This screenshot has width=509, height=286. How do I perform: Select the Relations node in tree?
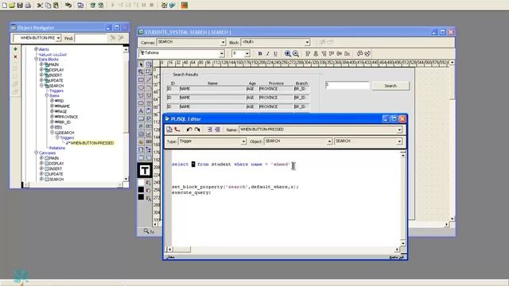tap(57, 148)
